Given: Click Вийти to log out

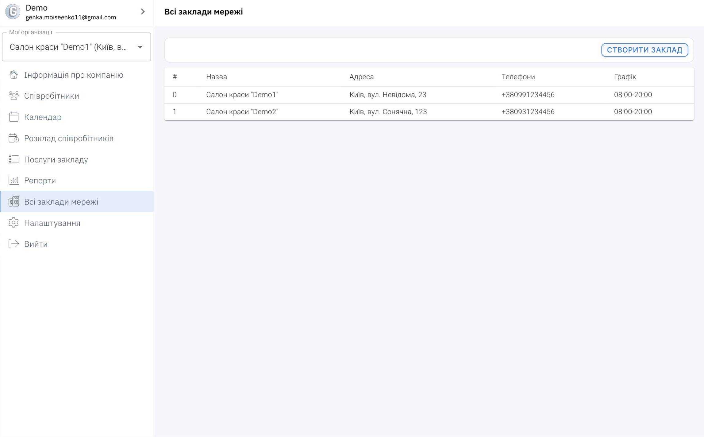Looking at the screenshot, I should tap(36, 244).
